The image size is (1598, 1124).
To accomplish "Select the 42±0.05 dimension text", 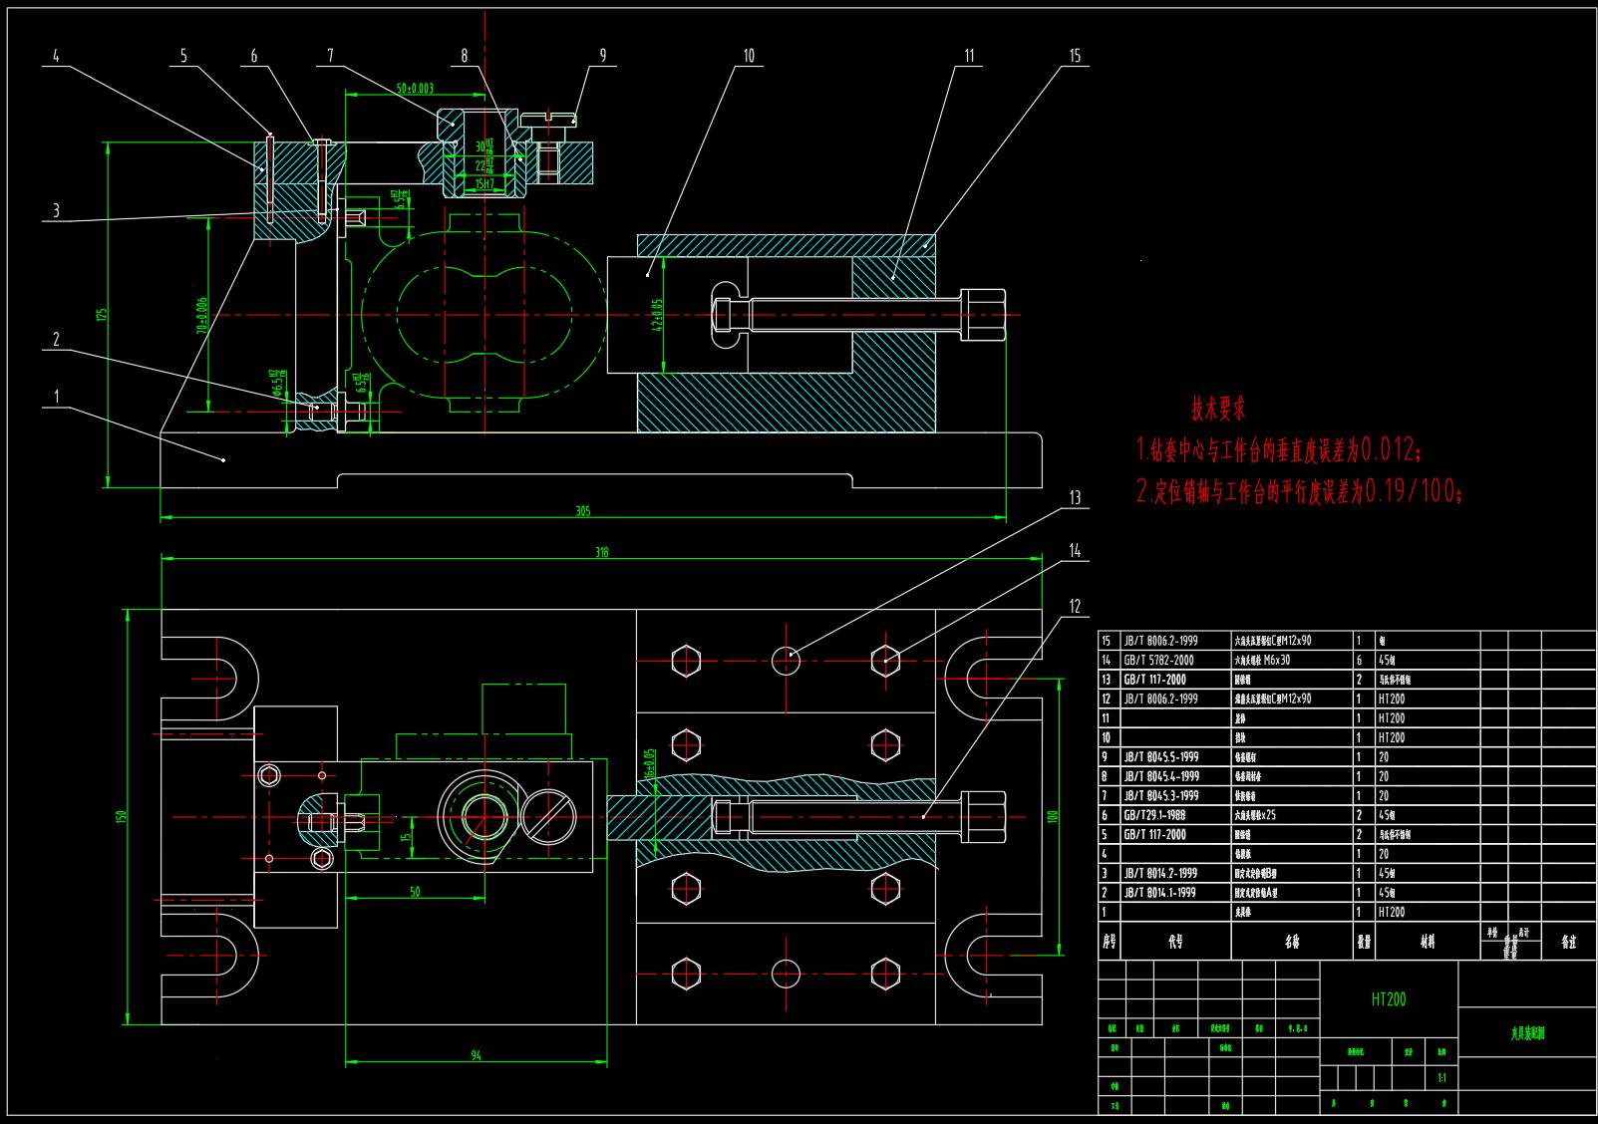I will point(658,314).
